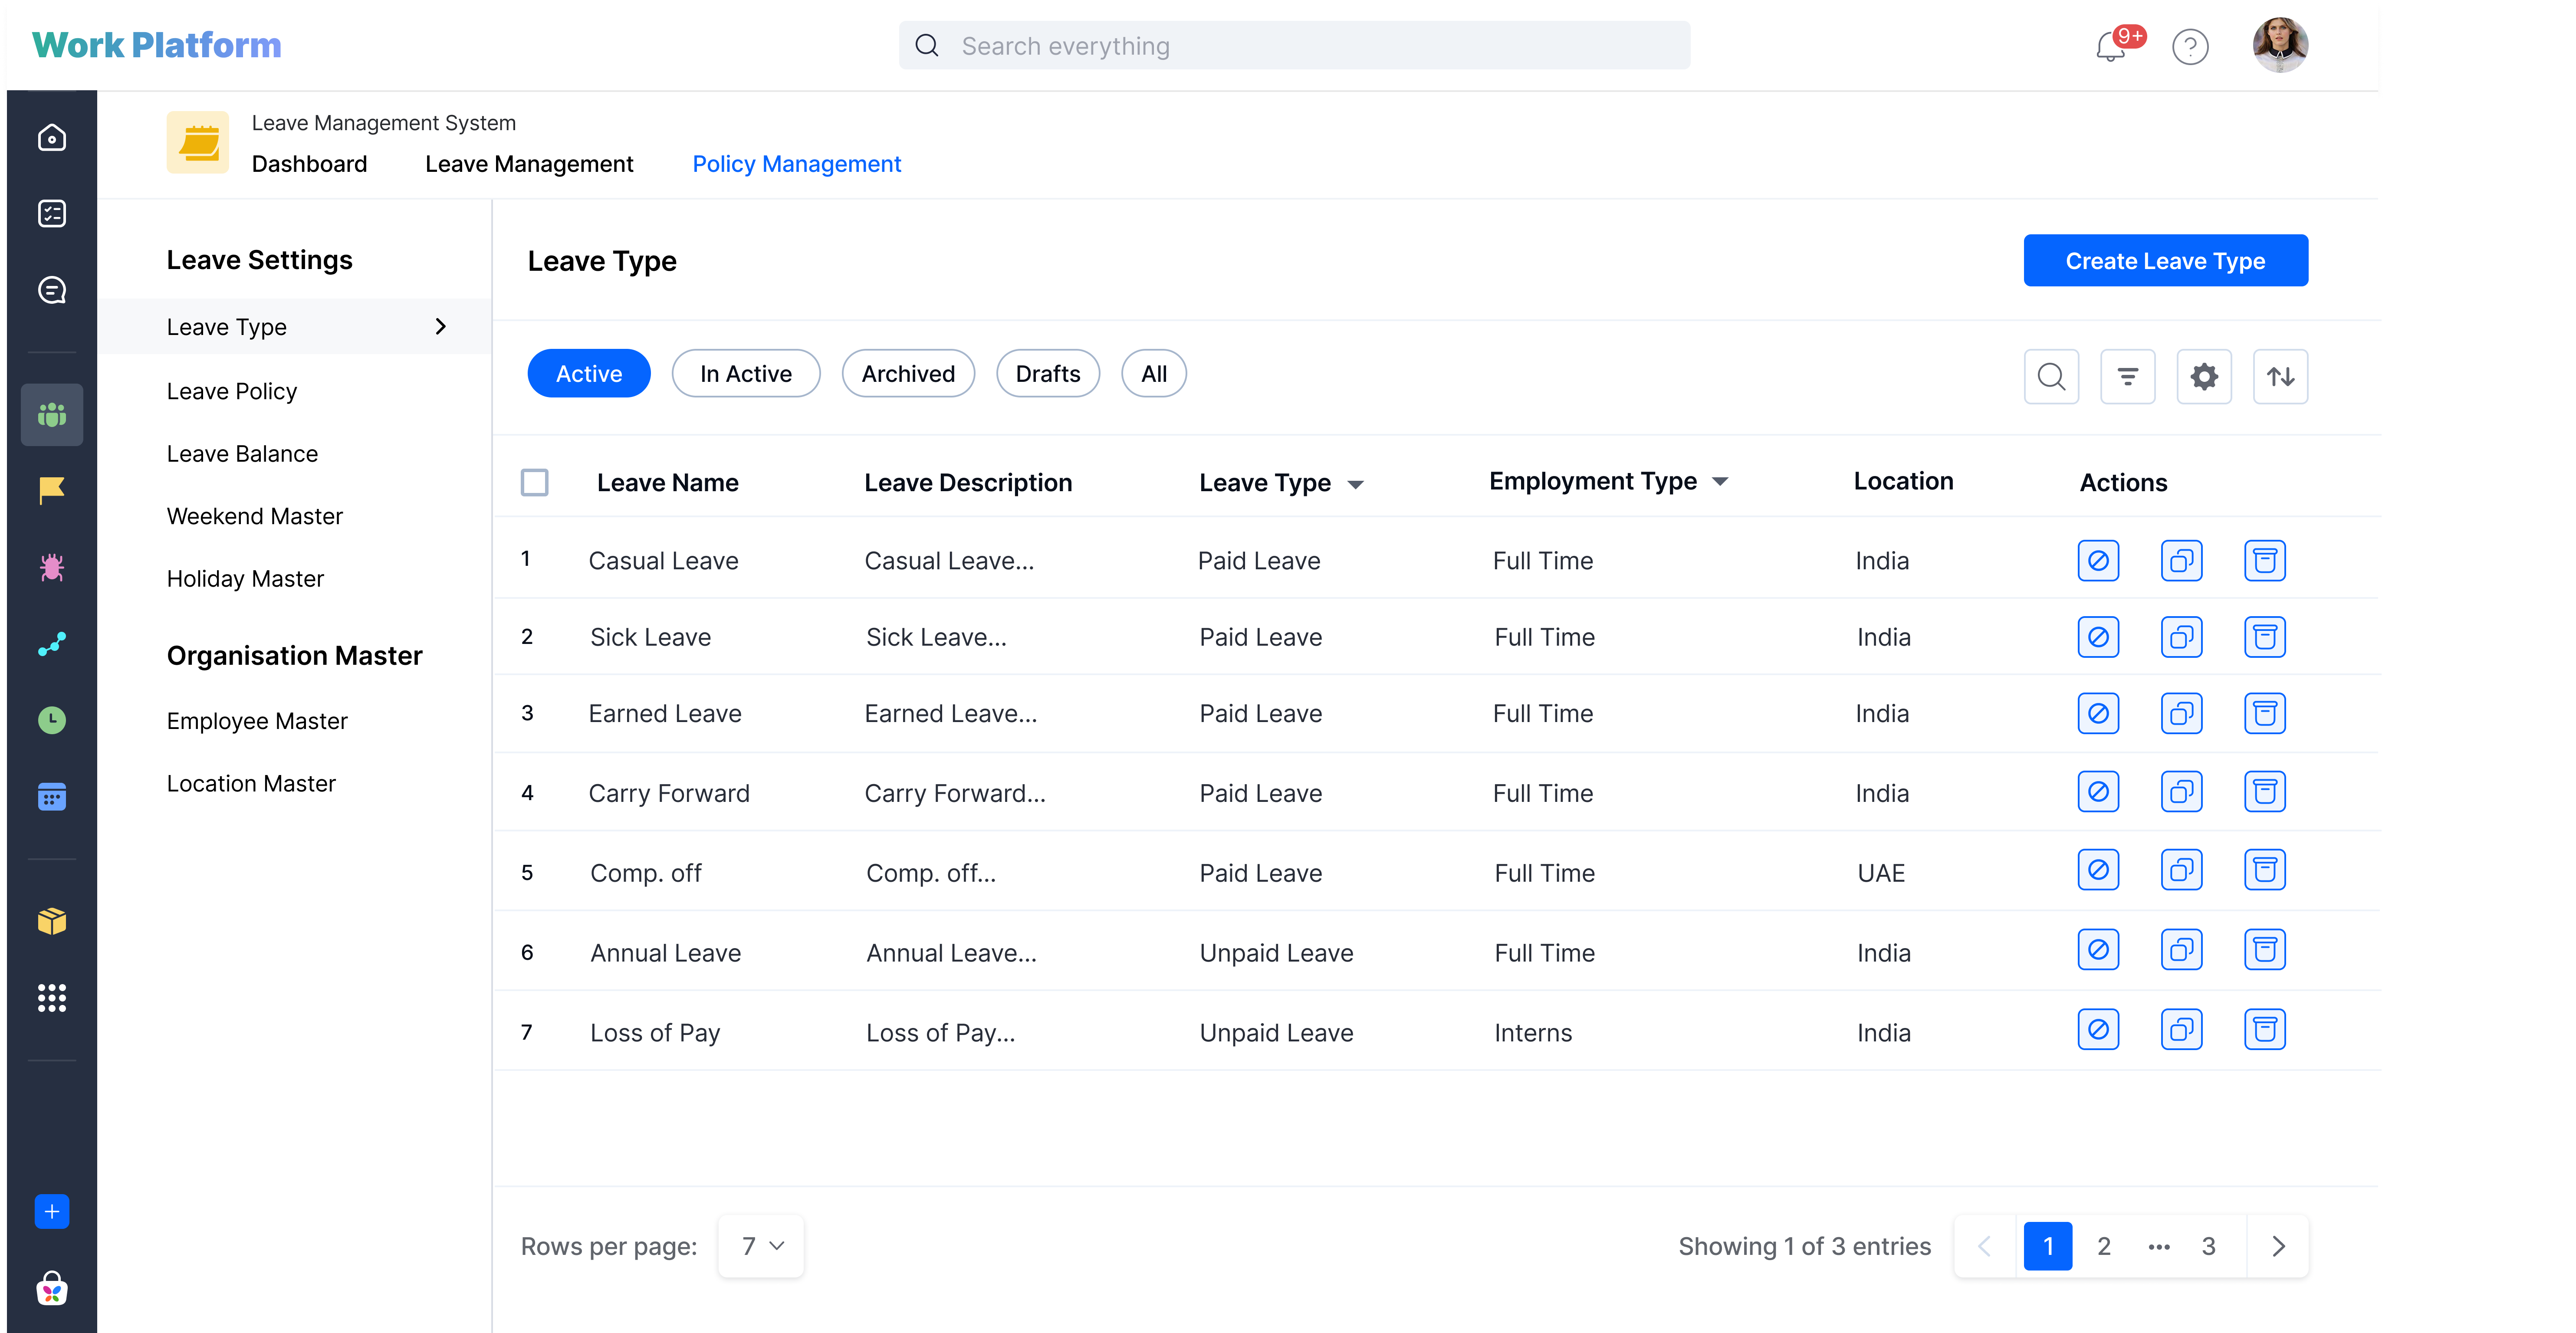The height and width of the screenshot is (1333, 2576).
Task: Click the Leave Name column header
Action: (x=668, y=482)
